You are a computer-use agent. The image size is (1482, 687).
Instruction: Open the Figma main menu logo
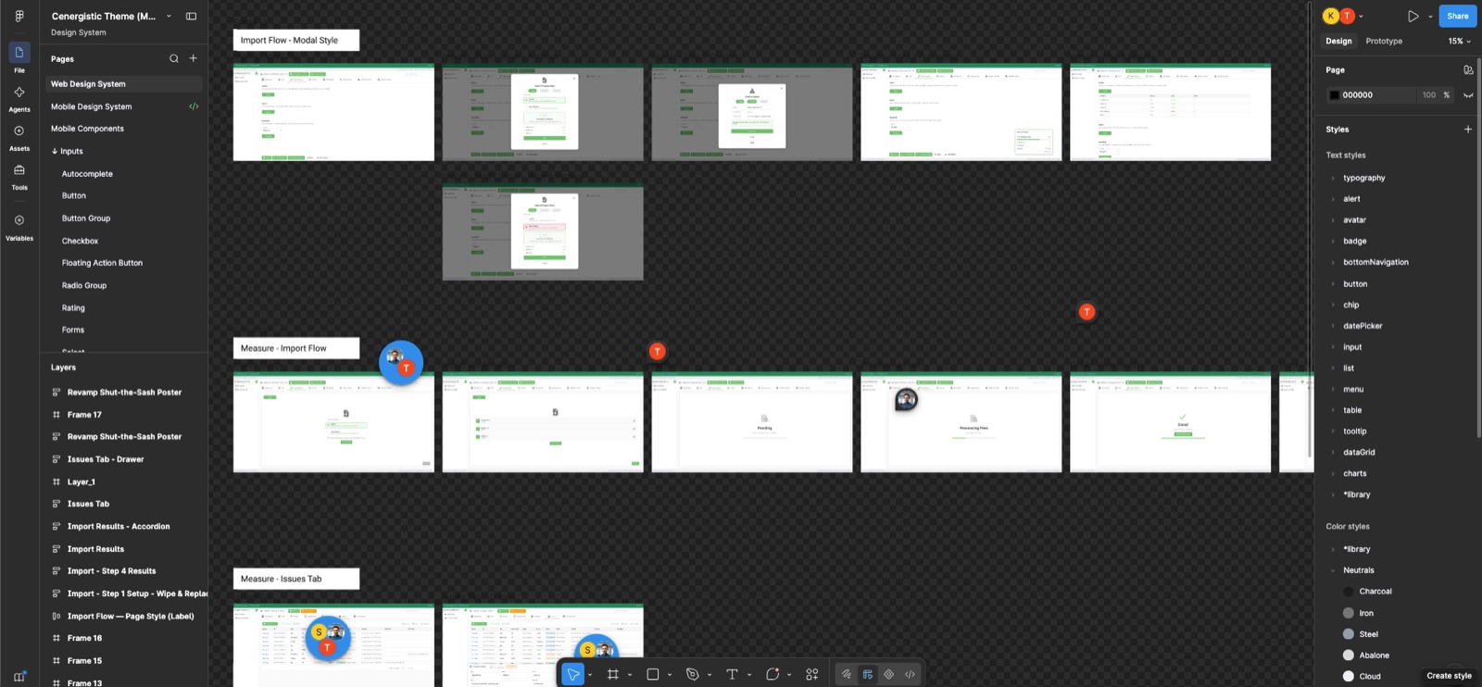pyautogui.click(x=19, y=16)
